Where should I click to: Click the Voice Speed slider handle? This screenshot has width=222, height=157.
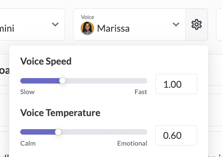click(x=62, y=81)
